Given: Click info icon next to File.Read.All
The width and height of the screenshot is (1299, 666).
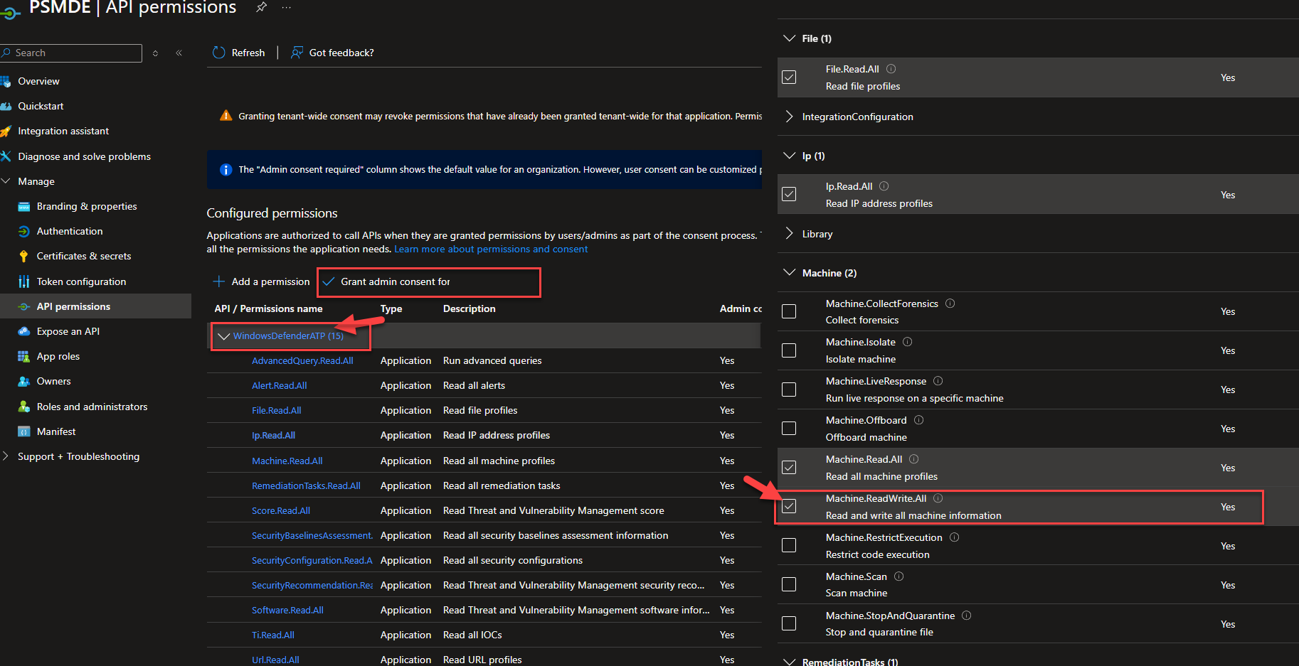Looking at the screenshot, I should (891, 69).
